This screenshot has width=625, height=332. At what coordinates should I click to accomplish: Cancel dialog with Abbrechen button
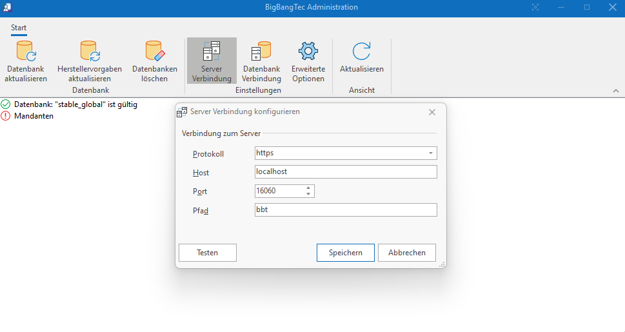coord(406,253)
